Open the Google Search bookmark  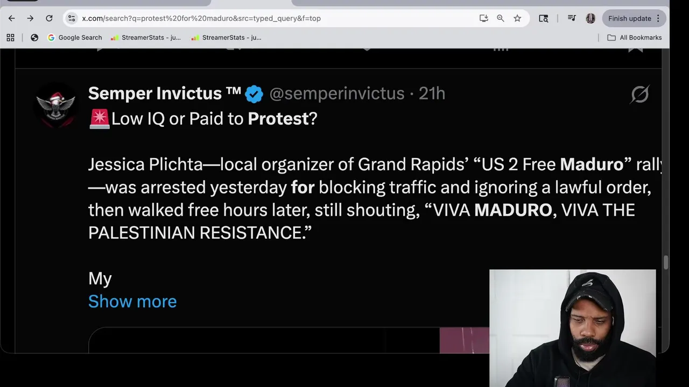pyautogui.click(x=75, y=38)
